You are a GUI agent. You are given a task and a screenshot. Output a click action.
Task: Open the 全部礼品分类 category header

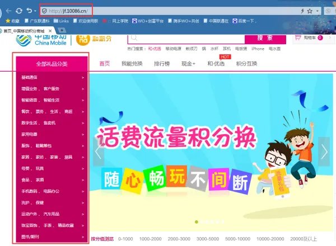click(52, 64)
